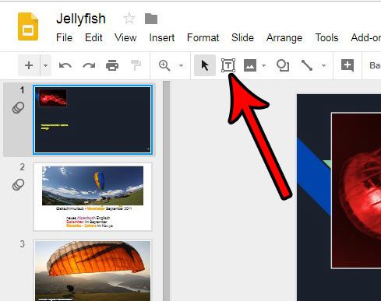Image resolution: width=381 pixels, height=301 pixels.
Task: Open the zoom level dropdown arrow
Action: [x=181, y=65]
